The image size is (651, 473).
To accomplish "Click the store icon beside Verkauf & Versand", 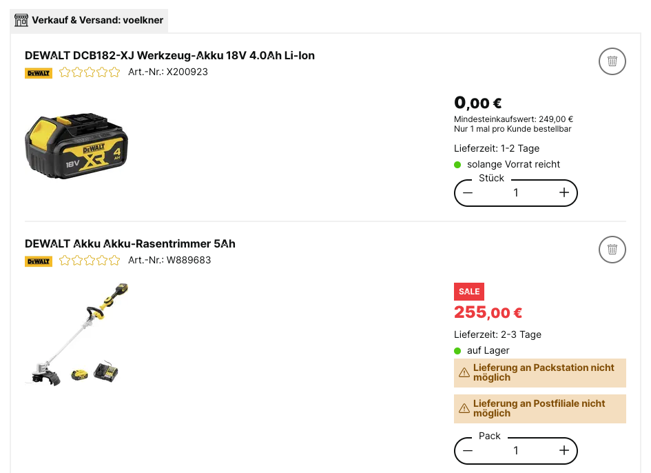I will pyautogui.click(x=21, y=20).
